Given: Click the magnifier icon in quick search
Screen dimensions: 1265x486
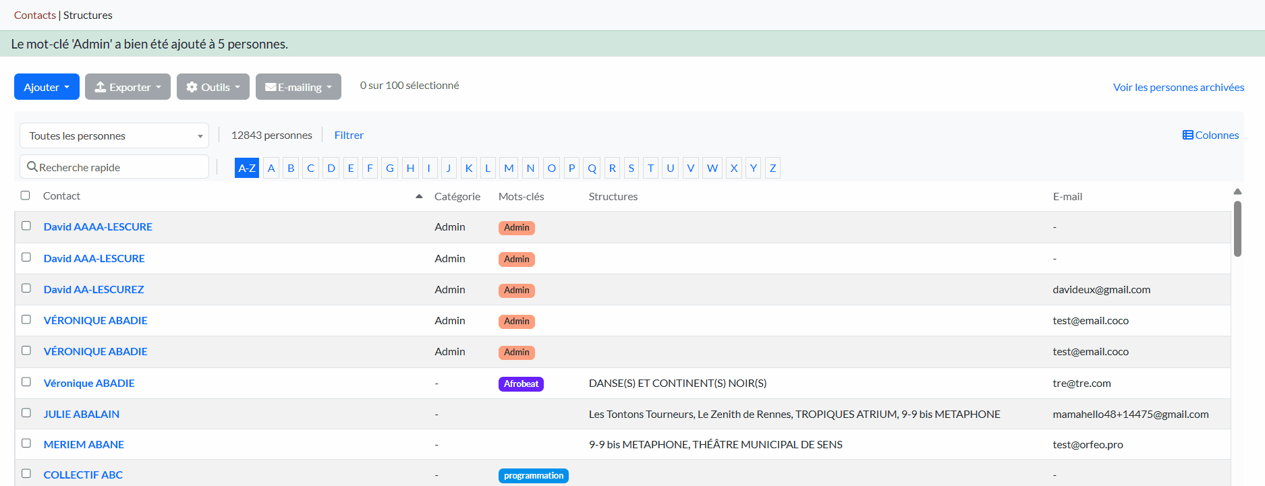Looking at the screenshot, I should (32, 166).
